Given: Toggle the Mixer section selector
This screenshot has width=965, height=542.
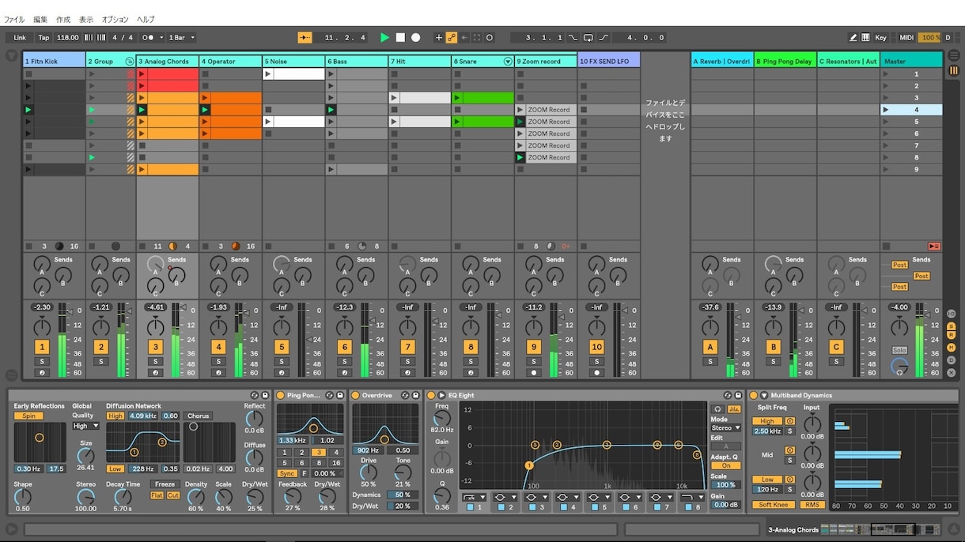Looking at the screenshot, I should click(952, 347).
